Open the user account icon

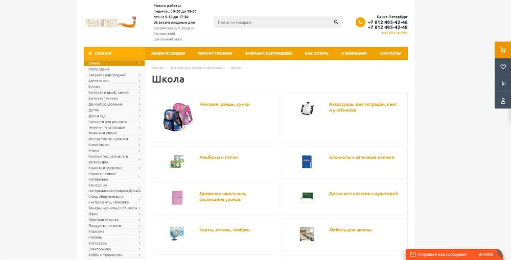coord(503,100)
